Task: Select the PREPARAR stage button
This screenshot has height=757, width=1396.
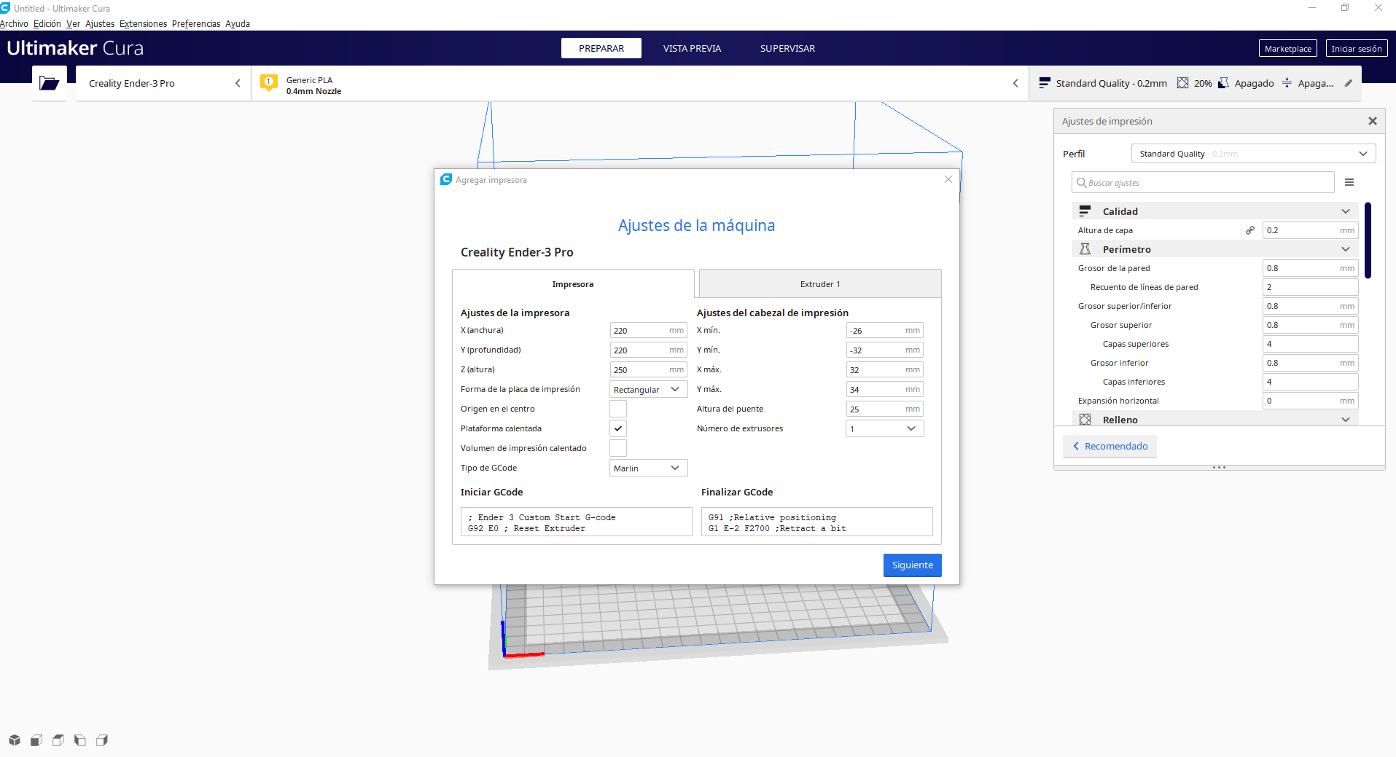Action: tap(601, 48)
